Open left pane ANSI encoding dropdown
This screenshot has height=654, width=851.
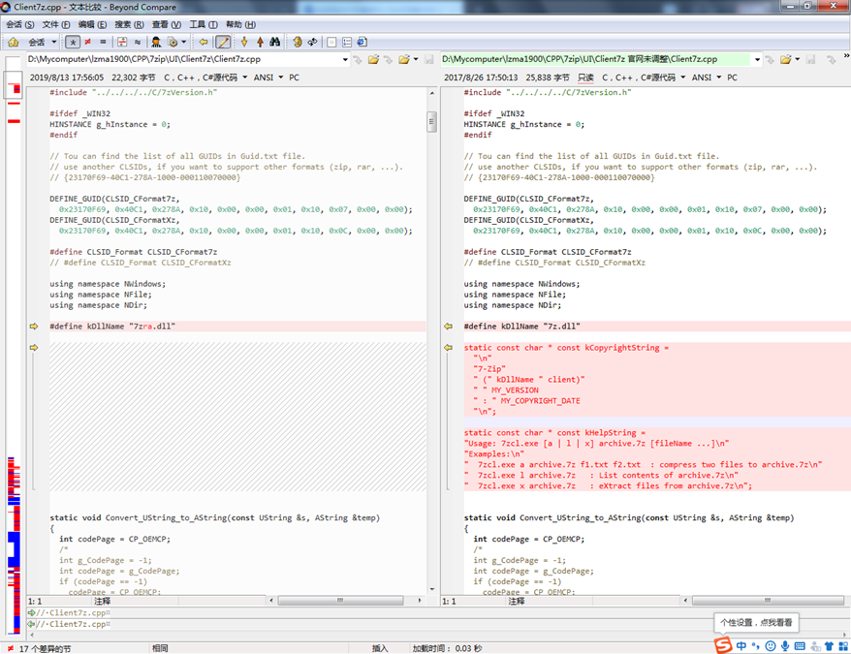tap(280, 78)
